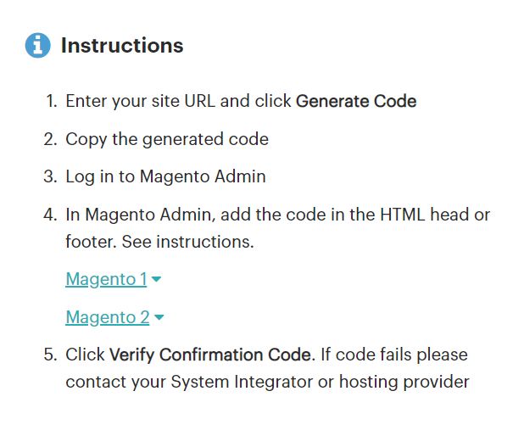Click the list number 1 marker

click(x=52, y=101)
